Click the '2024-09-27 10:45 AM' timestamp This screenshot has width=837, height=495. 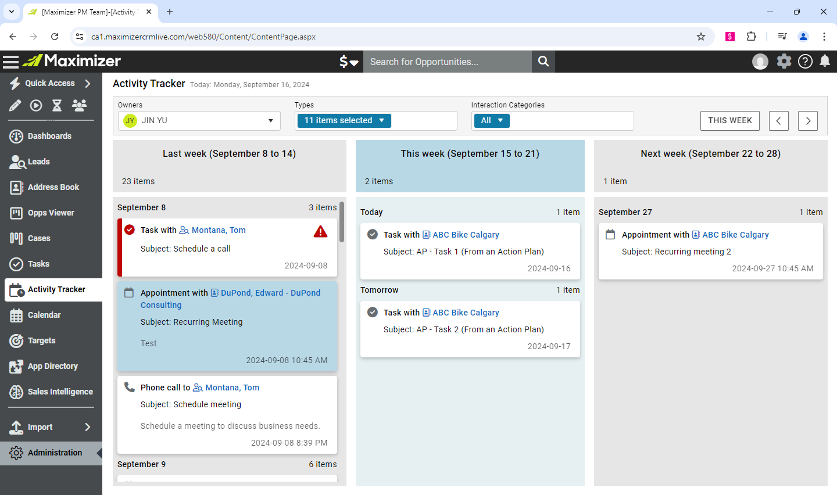[772, 268]
